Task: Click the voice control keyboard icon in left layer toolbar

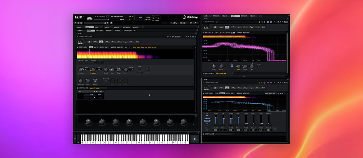Action: pos(89,42)
